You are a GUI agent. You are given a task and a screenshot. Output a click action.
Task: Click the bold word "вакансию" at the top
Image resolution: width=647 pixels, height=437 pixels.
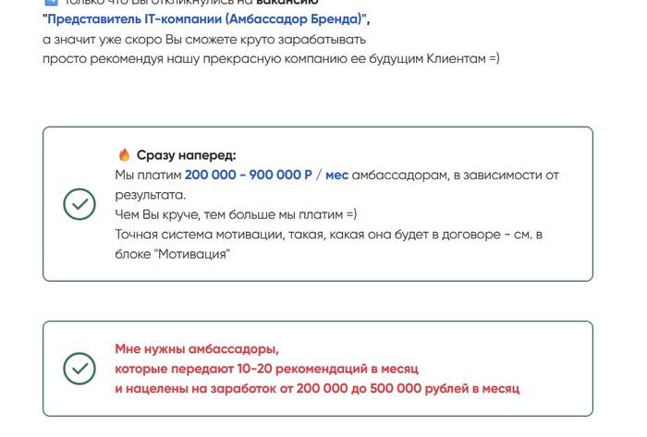click(287, 3)
